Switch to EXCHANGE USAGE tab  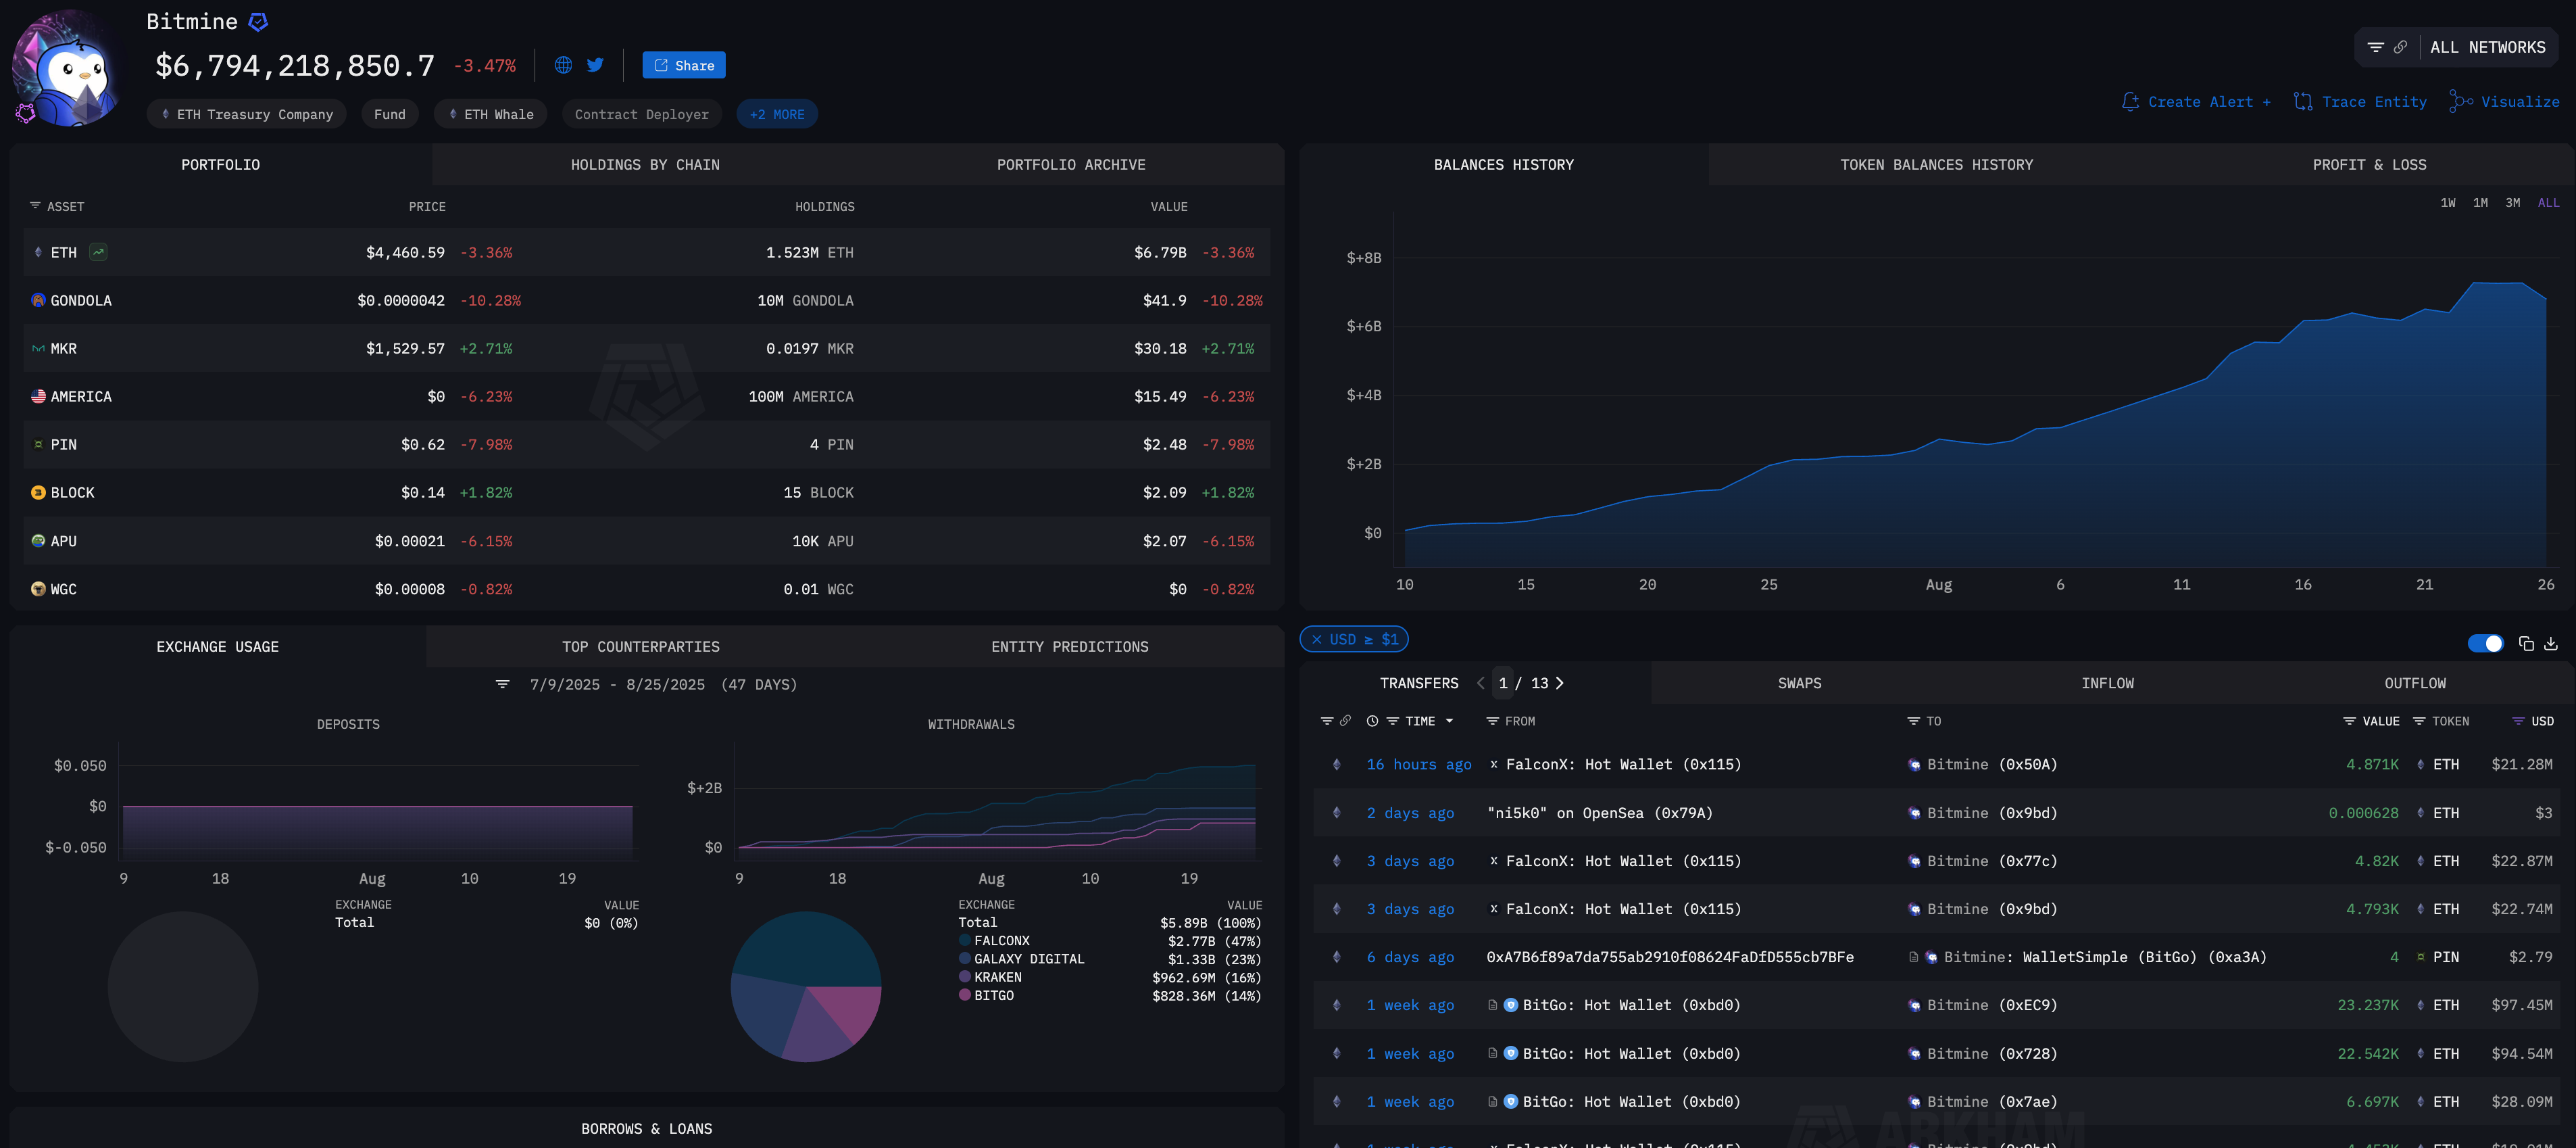pyautogui.click(x=217, y=646)
